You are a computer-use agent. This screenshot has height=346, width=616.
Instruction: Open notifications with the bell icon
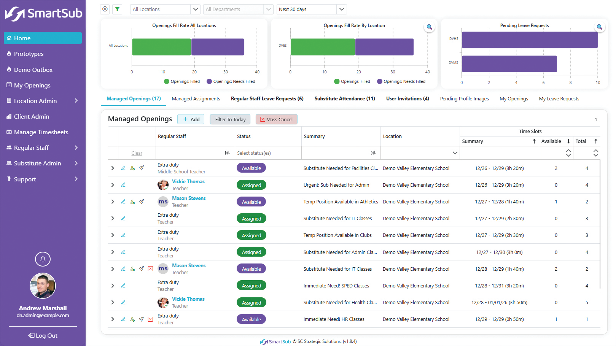pos(43,259)
